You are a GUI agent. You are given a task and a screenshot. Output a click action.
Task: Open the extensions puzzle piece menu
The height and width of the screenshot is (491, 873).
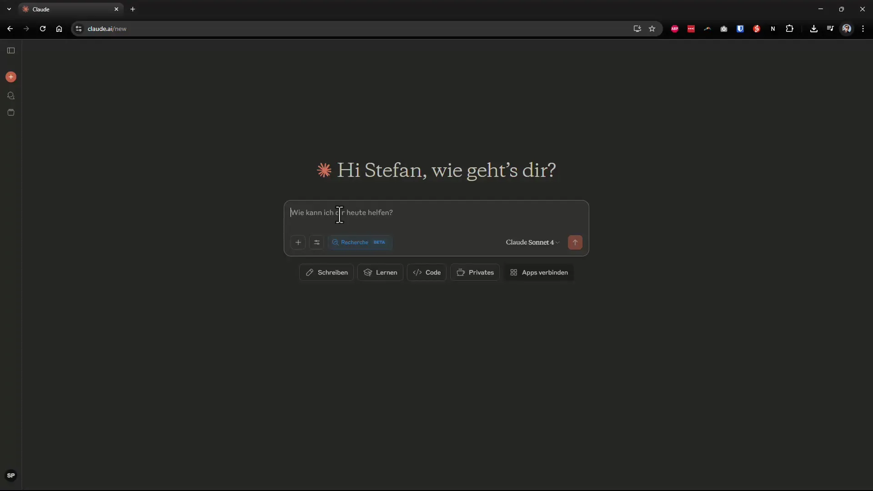(x=790, y=29)
